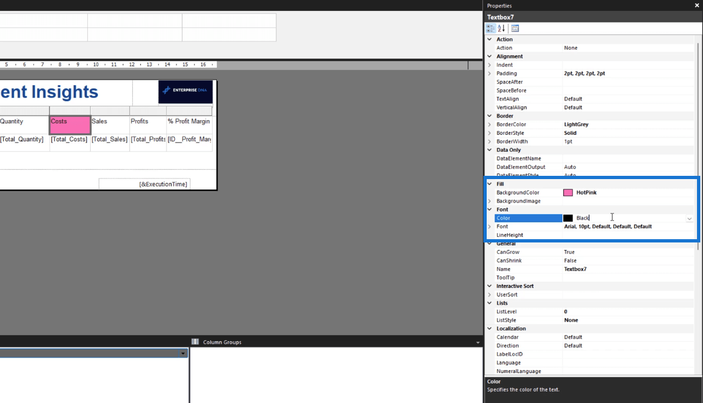Select the Quantity column header cell
The width and height of the screenshot is (703, 403).
(25, 125)
